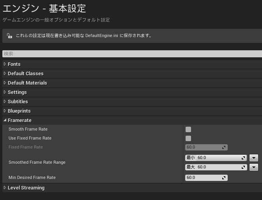Click the Fixed Frame Rate value field

pos(206,147)
